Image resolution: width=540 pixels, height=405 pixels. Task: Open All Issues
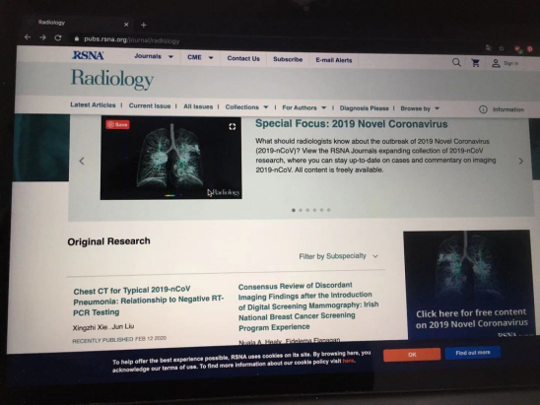pyautogui.click(x=198, y=106)
